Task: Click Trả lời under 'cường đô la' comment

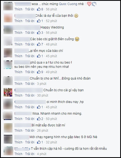Action: 30,154
